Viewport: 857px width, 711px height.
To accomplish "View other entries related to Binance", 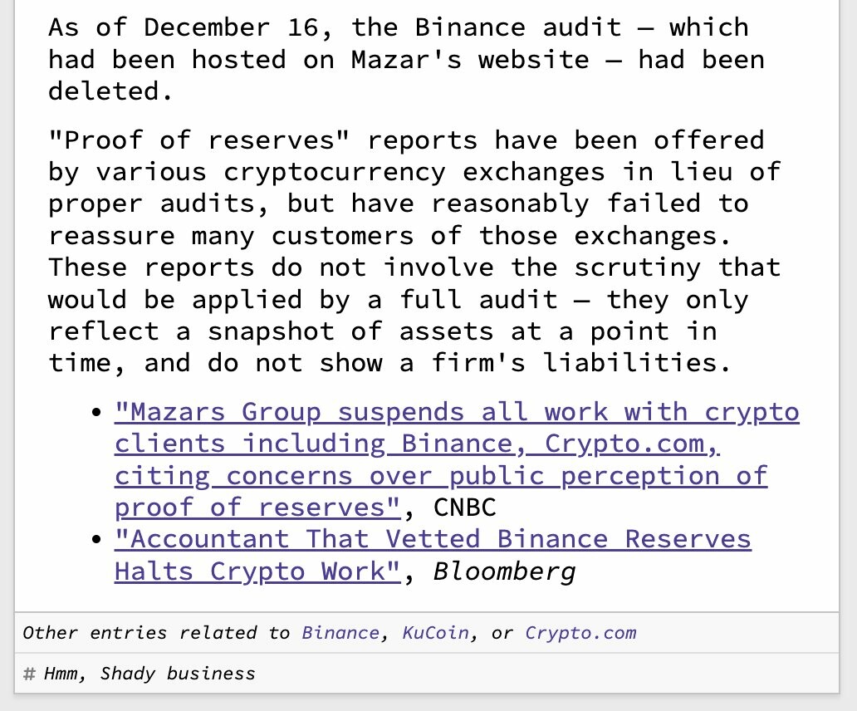I will tap(340, 633).
